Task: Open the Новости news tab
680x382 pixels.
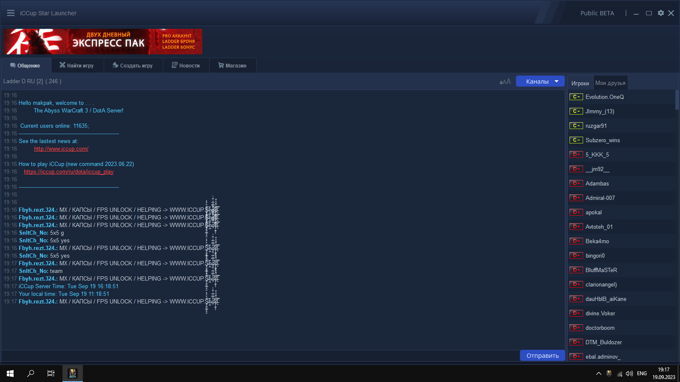Action: point(186,65)
